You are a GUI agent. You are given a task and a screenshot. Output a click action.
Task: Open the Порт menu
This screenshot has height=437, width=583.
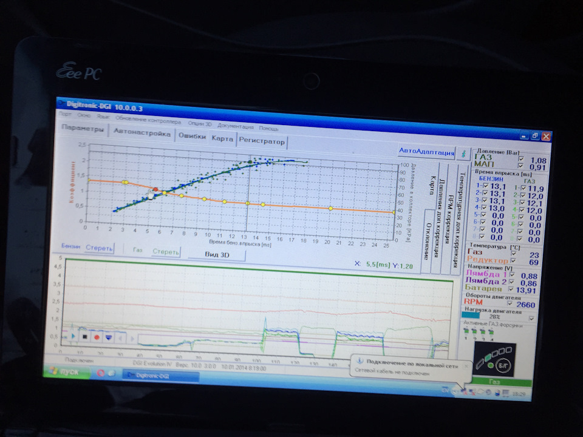(65, 114)
